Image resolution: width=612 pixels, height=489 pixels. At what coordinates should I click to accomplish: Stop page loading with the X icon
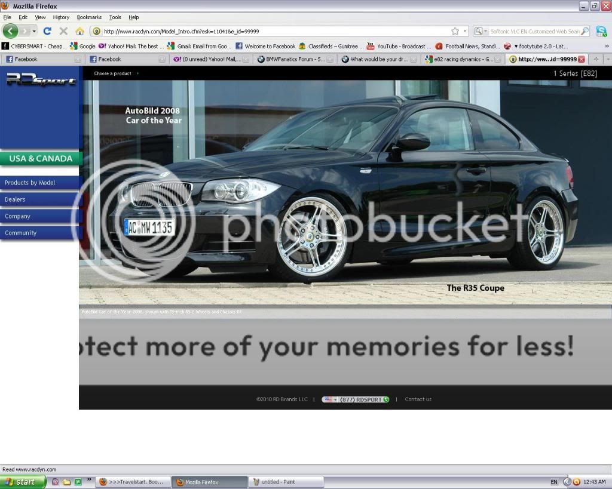click(63, 30)
